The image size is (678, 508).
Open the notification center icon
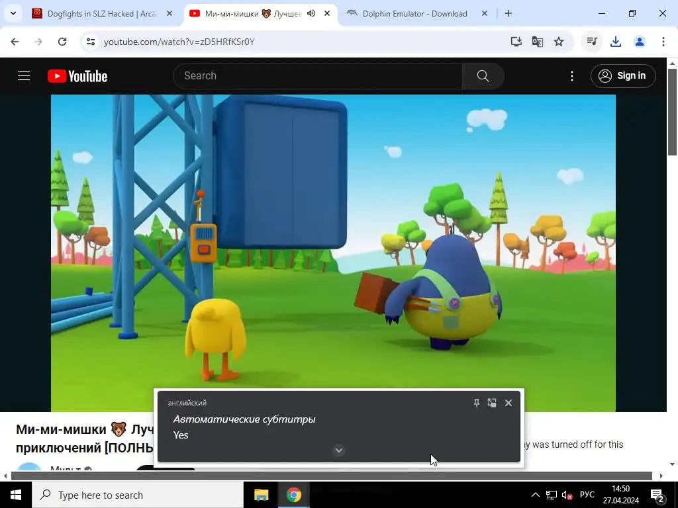tap(657, 495)
